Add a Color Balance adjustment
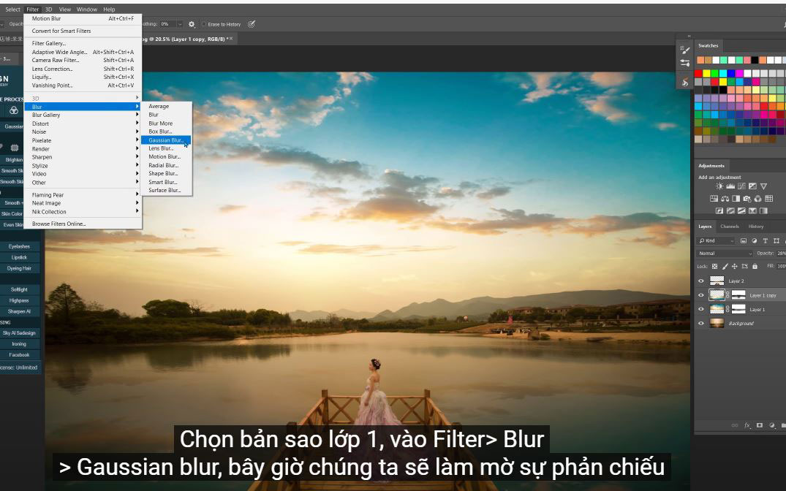 (725, 199)
